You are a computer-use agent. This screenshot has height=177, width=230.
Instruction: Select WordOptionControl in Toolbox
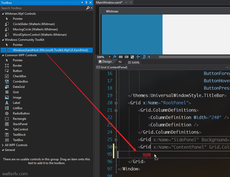[40, 35]
